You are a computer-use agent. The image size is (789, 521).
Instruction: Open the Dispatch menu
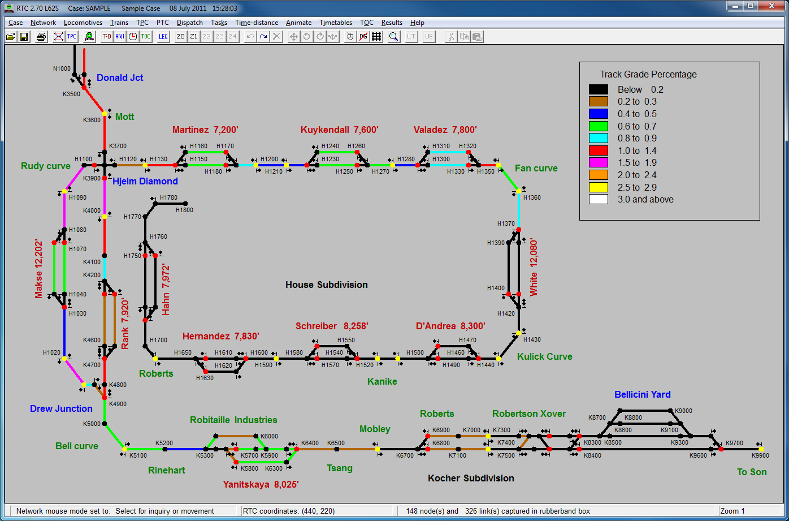[x=189, y=23]
